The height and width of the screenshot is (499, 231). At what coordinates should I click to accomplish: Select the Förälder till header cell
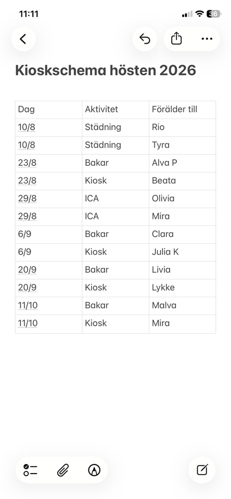coord(183,110)
